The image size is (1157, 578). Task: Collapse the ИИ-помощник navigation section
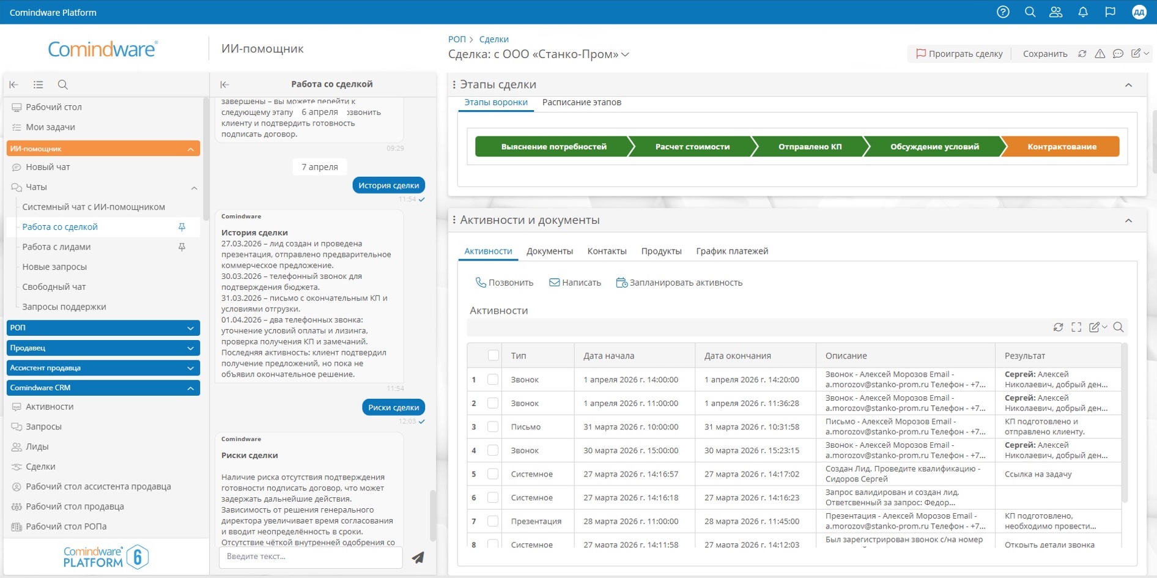point(103,149)
